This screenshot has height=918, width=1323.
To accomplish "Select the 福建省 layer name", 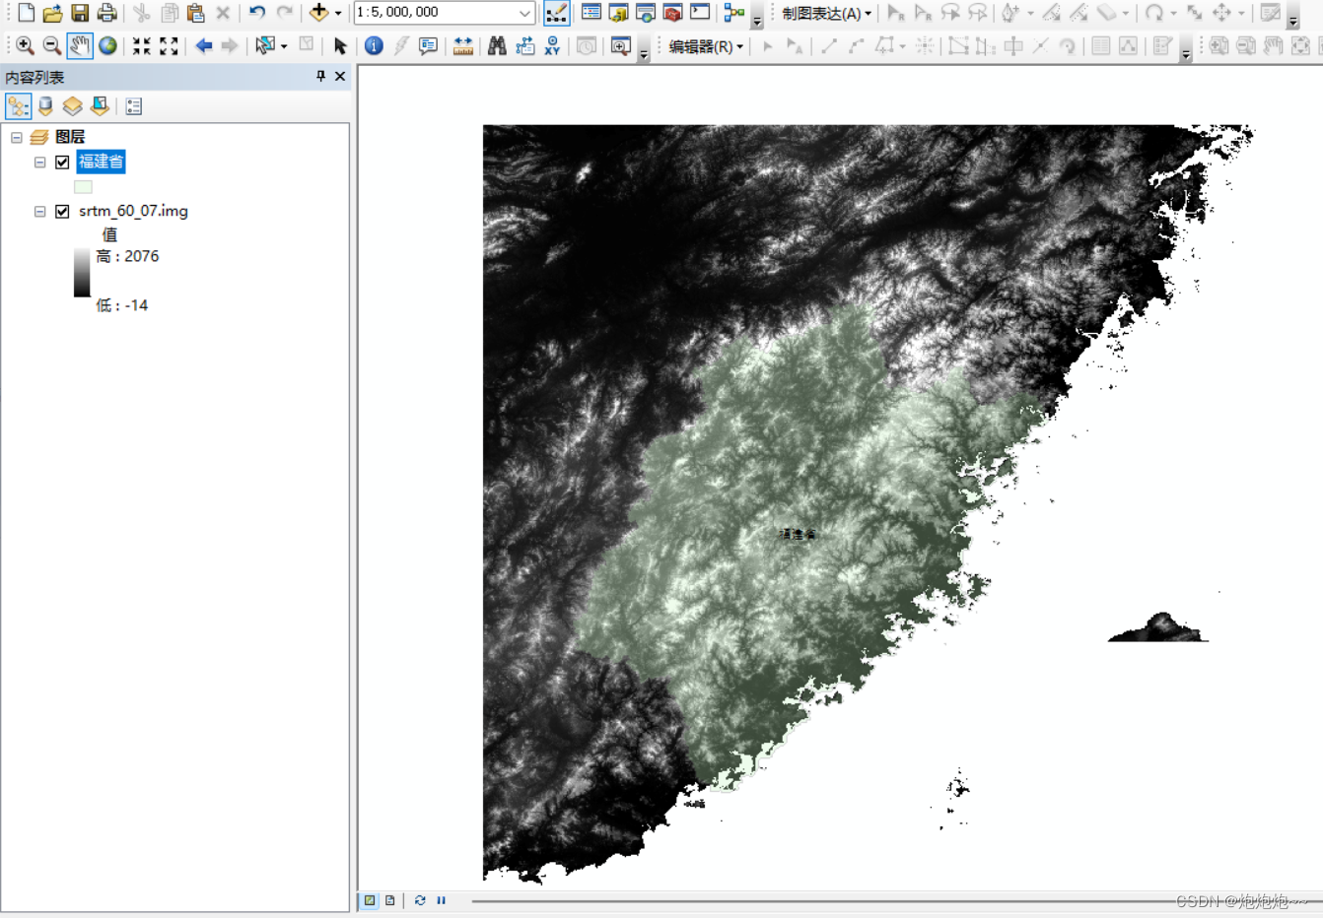I will (x=101, y=162).
